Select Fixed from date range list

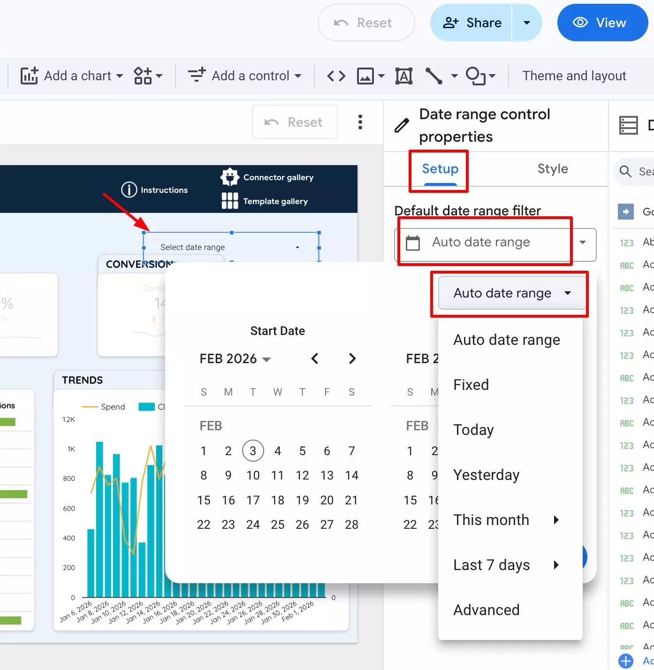pyautogui.click(x=471, y=385)
